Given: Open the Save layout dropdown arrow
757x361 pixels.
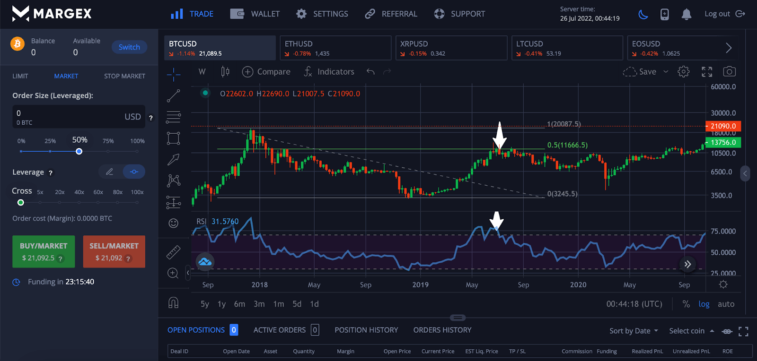Looking at the screenshot, I should [x=666, y=72].
